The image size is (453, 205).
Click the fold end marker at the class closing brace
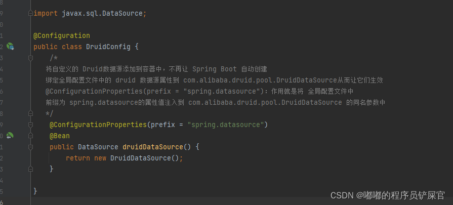(x=30, y=191)
